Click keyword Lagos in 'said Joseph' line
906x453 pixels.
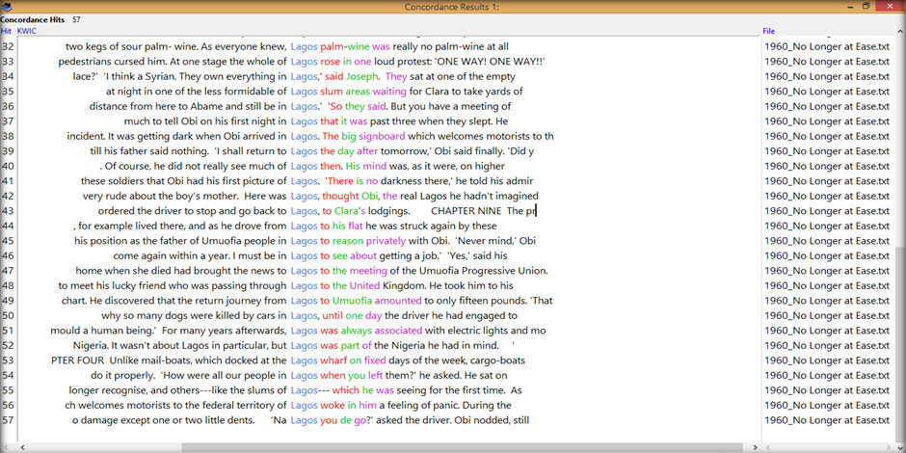[304, 76]
